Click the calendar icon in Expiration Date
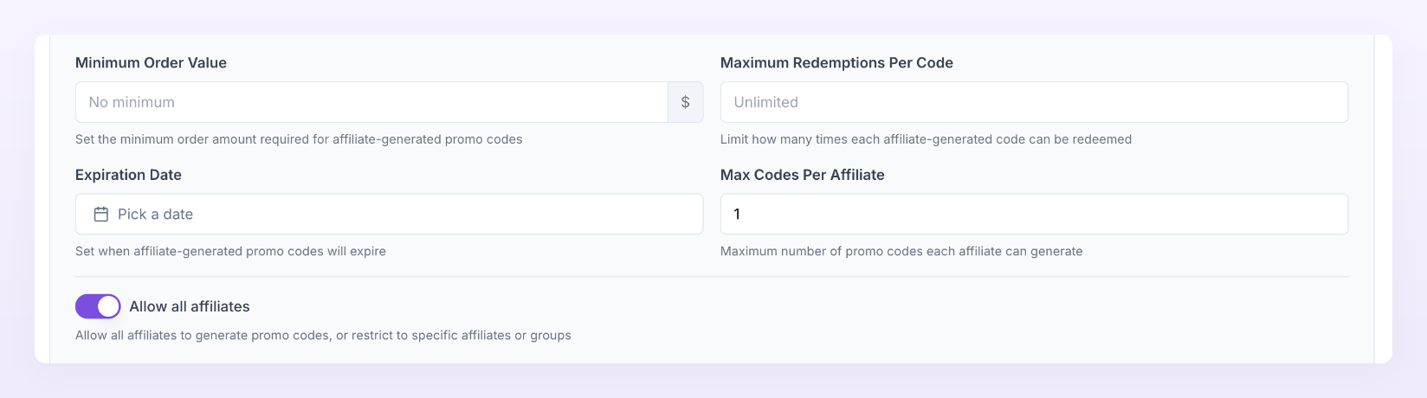This screenshot has height=398, width=1427. pyautogui.click(x=101, y=214)
